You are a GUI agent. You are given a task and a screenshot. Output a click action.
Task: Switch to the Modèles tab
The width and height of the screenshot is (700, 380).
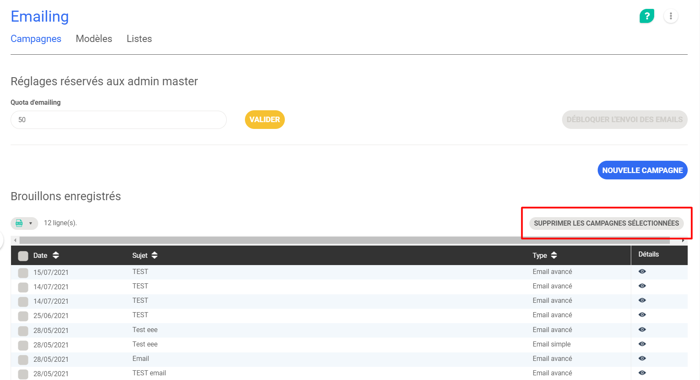94,39
